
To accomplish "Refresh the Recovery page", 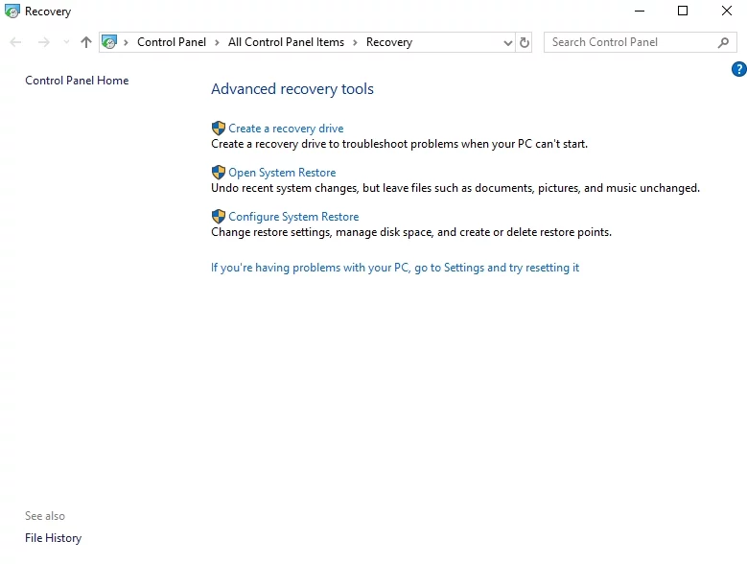I will click(525, 42).
